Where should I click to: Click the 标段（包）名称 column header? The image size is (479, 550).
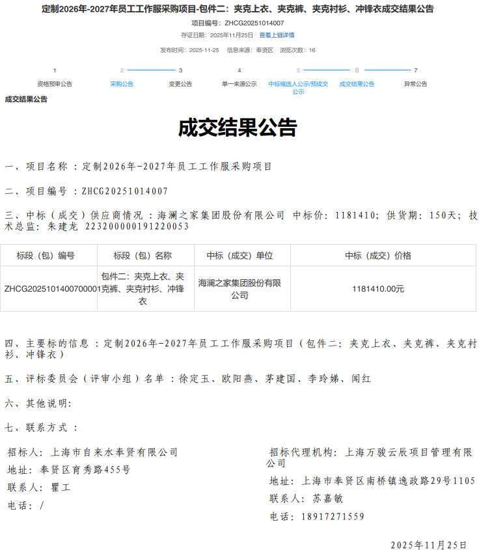pyautogui.click(x=145, y=256)
